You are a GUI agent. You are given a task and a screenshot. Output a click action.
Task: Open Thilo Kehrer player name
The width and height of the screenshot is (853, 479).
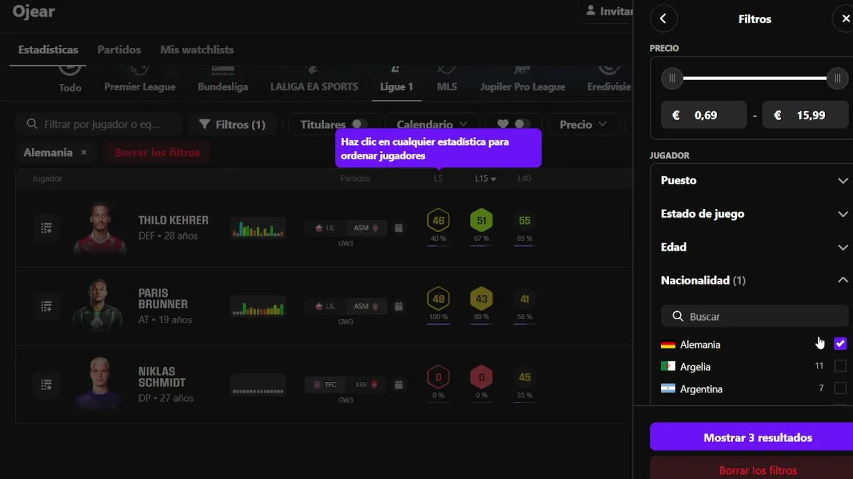tap(173, 220)
